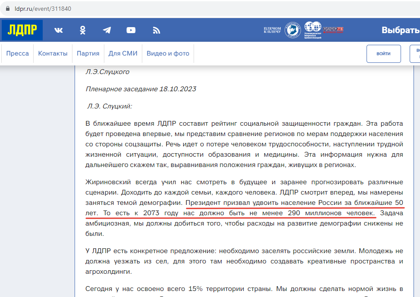Image resolution: width=420 pixels, height=297 pixels.
Task: Open the Видео и фото menu item
Action: (x=168, y=53)
